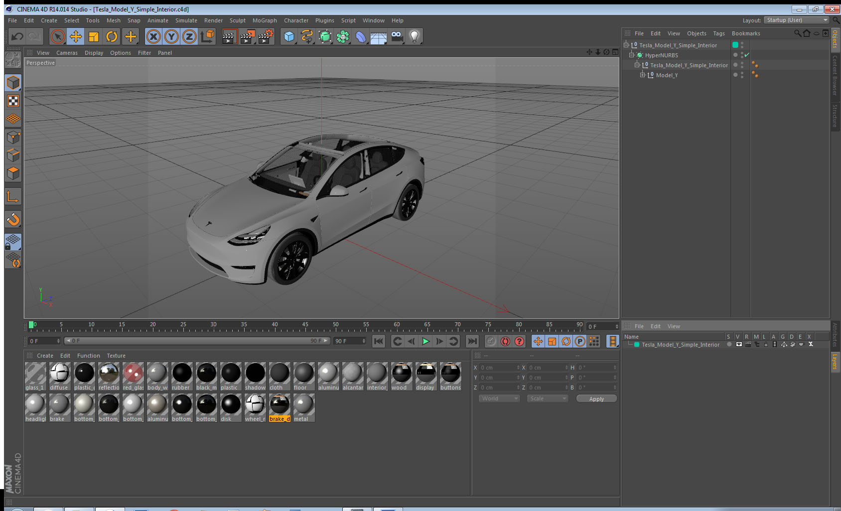Open deformer objects icon
Viewport: 841px width, 511px height.
[361, 36]
